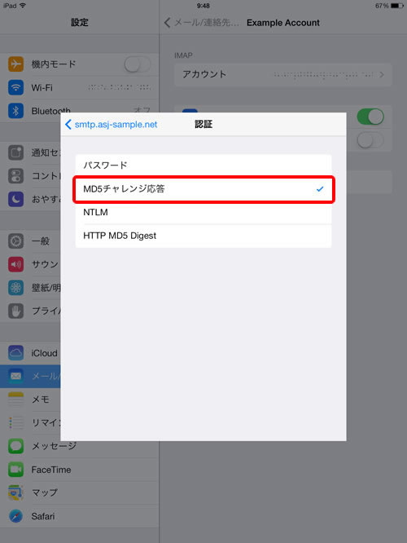Turn off the green enabled switch

(370, 117)
